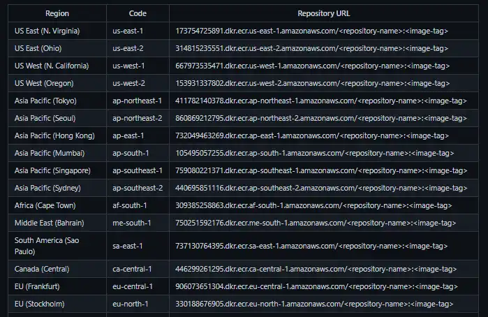Select the US East (N. Virginia) region cell
The image size is (488, 317).
pos(57,31)
